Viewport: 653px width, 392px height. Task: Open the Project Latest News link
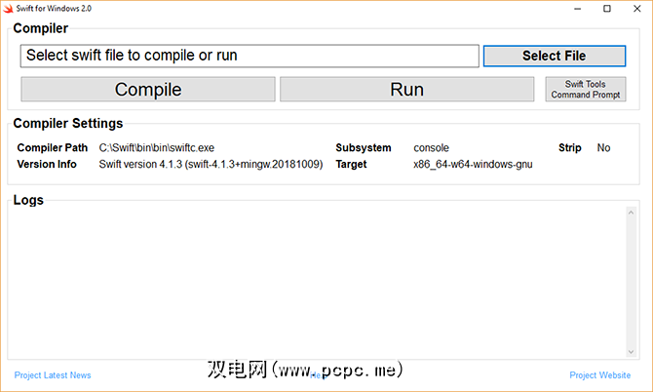point(53,375)
